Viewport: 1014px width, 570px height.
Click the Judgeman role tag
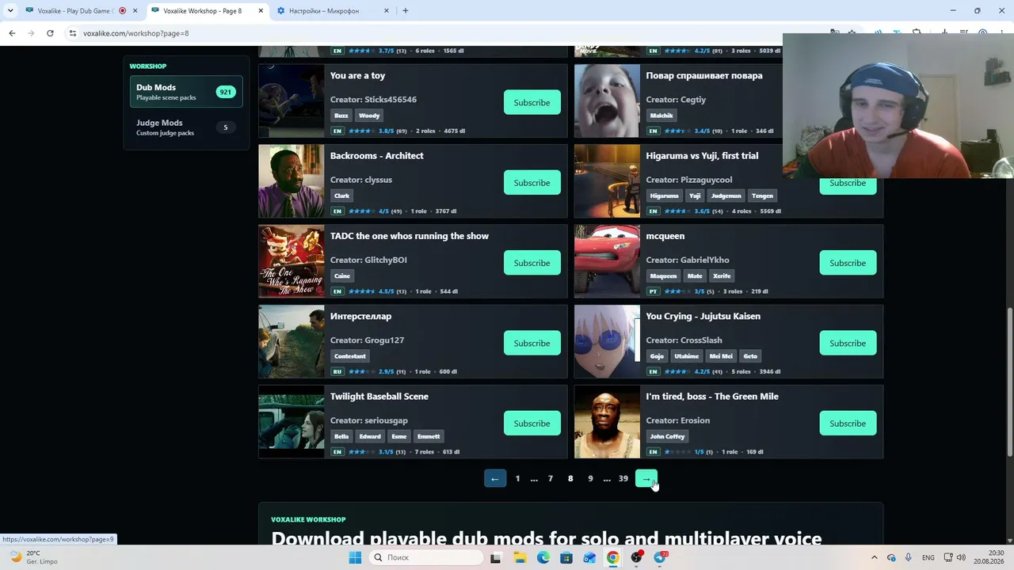click(x=726, y=196)
